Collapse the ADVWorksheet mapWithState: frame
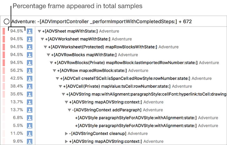 43,39
